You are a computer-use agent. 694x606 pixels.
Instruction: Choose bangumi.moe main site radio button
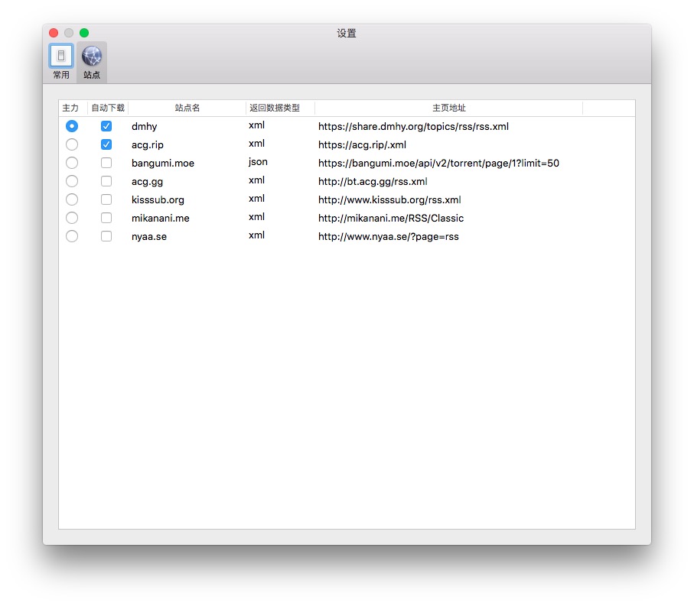tap(72, 163)
